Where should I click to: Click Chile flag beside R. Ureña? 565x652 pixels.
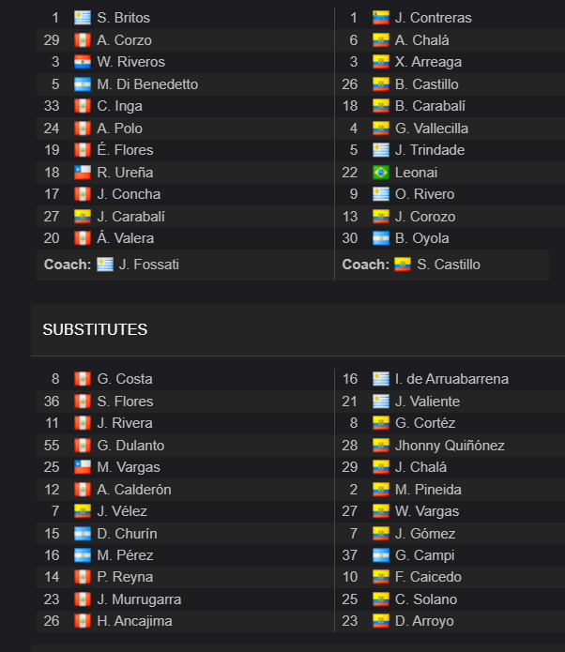(83, 173)
